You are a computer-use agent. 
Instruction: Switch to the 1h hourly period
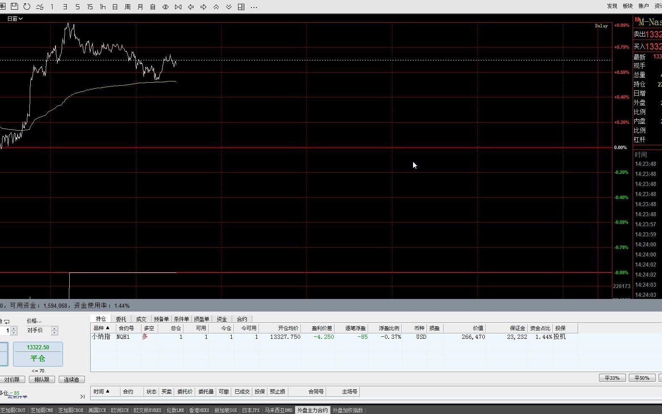(102, 7)
